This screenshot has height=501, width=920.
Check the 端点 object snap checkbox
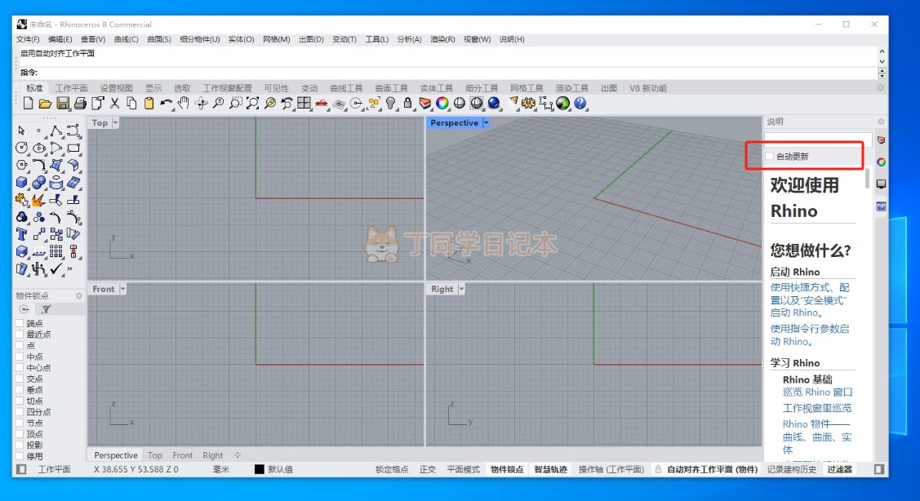click(x=20, y=324)
